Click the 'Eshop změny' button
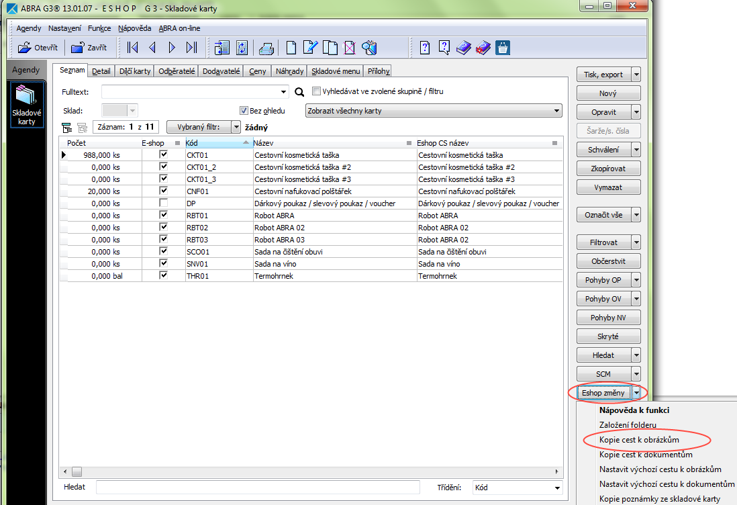This screenshot has width=737, height=505. [x=603, y=393]
